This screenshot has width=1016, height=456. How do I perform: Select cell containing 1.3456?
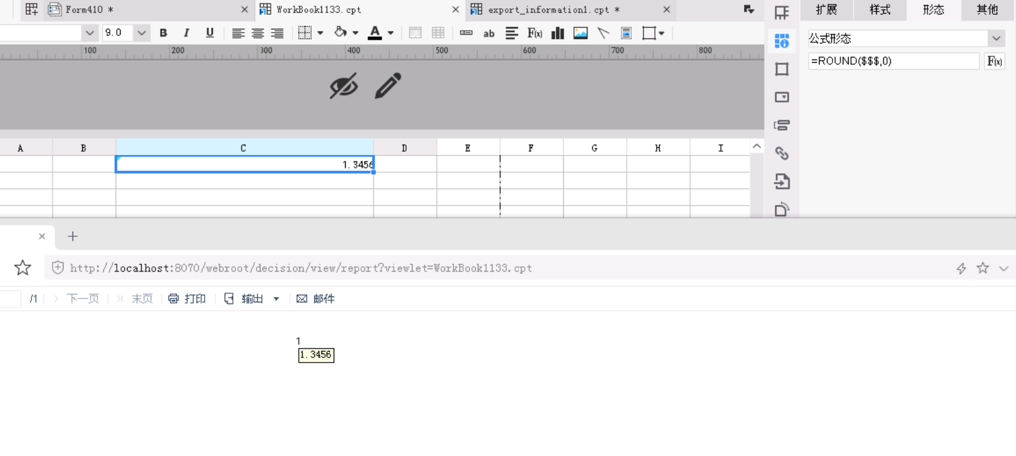(244, 165)
